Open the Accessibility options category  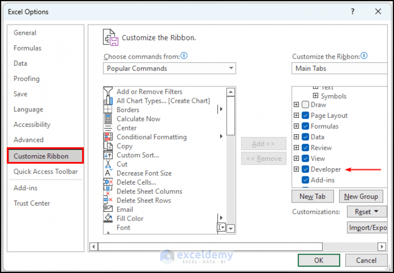pos(32,124)
